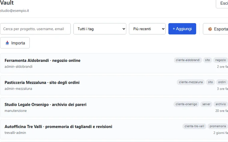Click the sito tag in the Pasticceria Mezzaluna row
The width and height of the screenshot is (228, 142).
[210, 82]
